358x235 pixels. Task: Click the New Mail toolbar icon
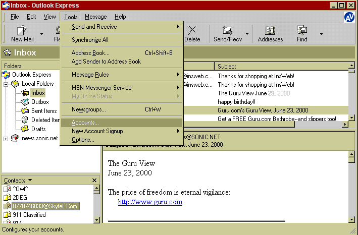point(22,30)
